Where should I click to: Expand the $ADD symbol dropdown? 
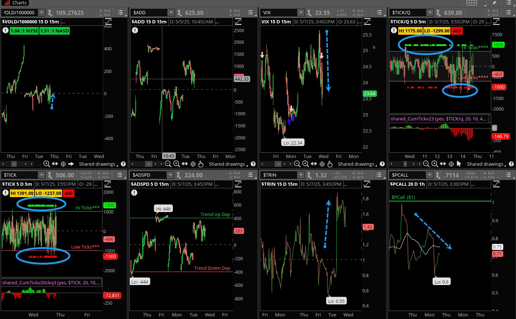(x=171, y=12)
